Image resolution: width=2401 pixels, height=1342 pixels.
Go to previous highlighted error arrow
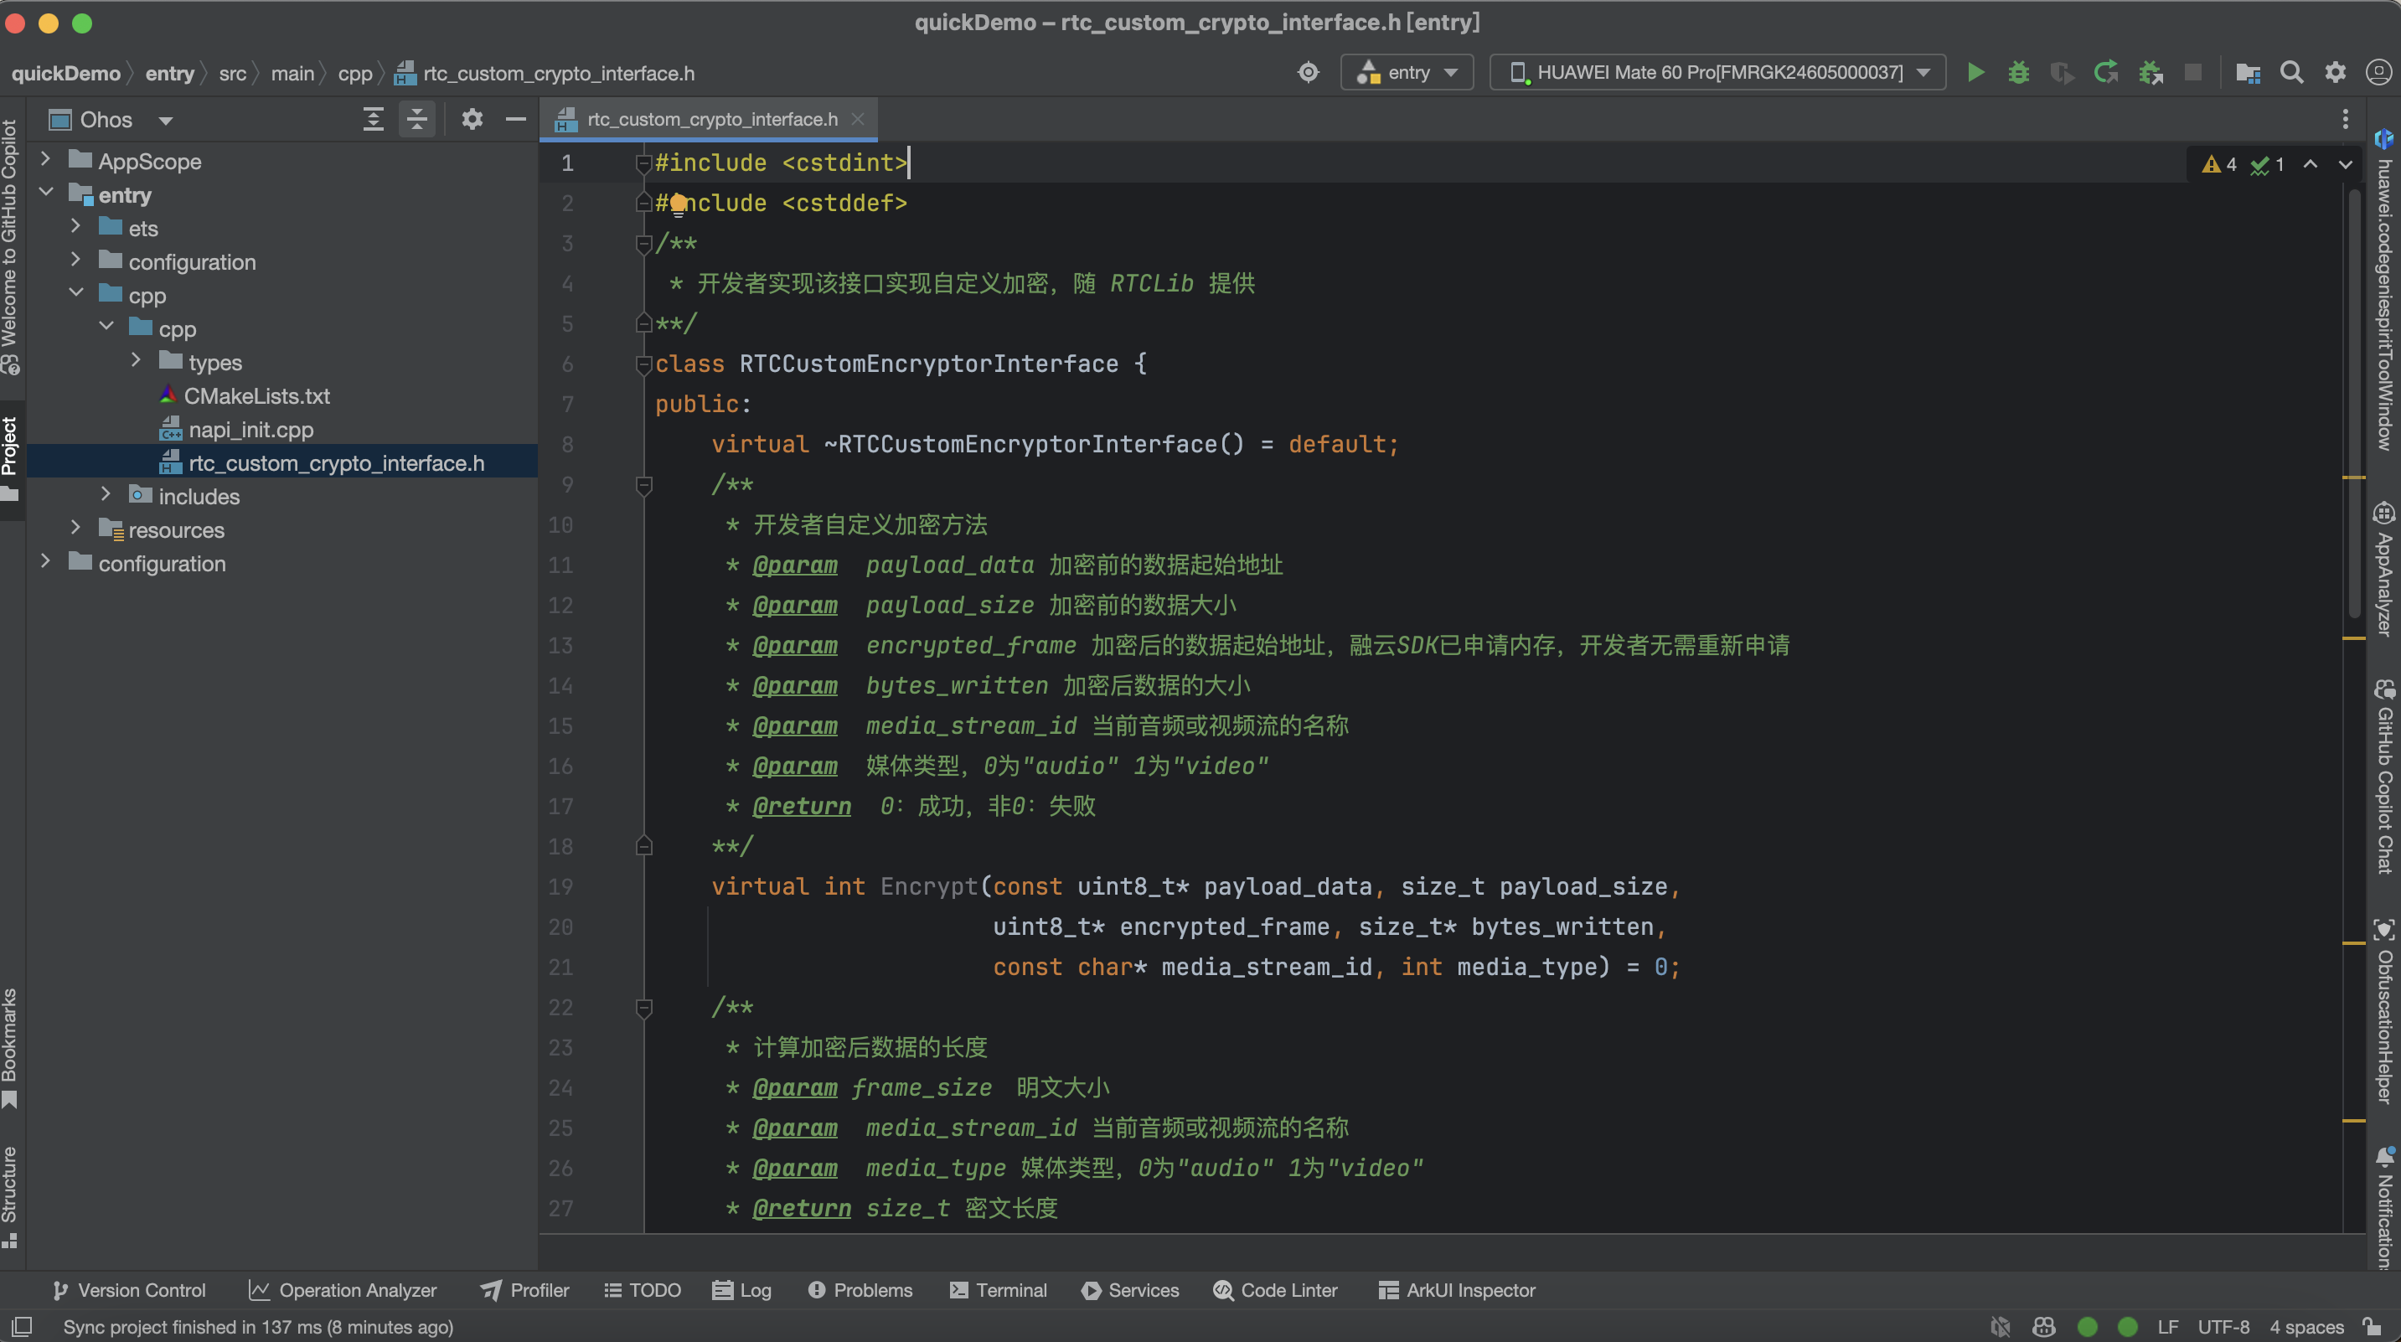[x=2311, y=165]
